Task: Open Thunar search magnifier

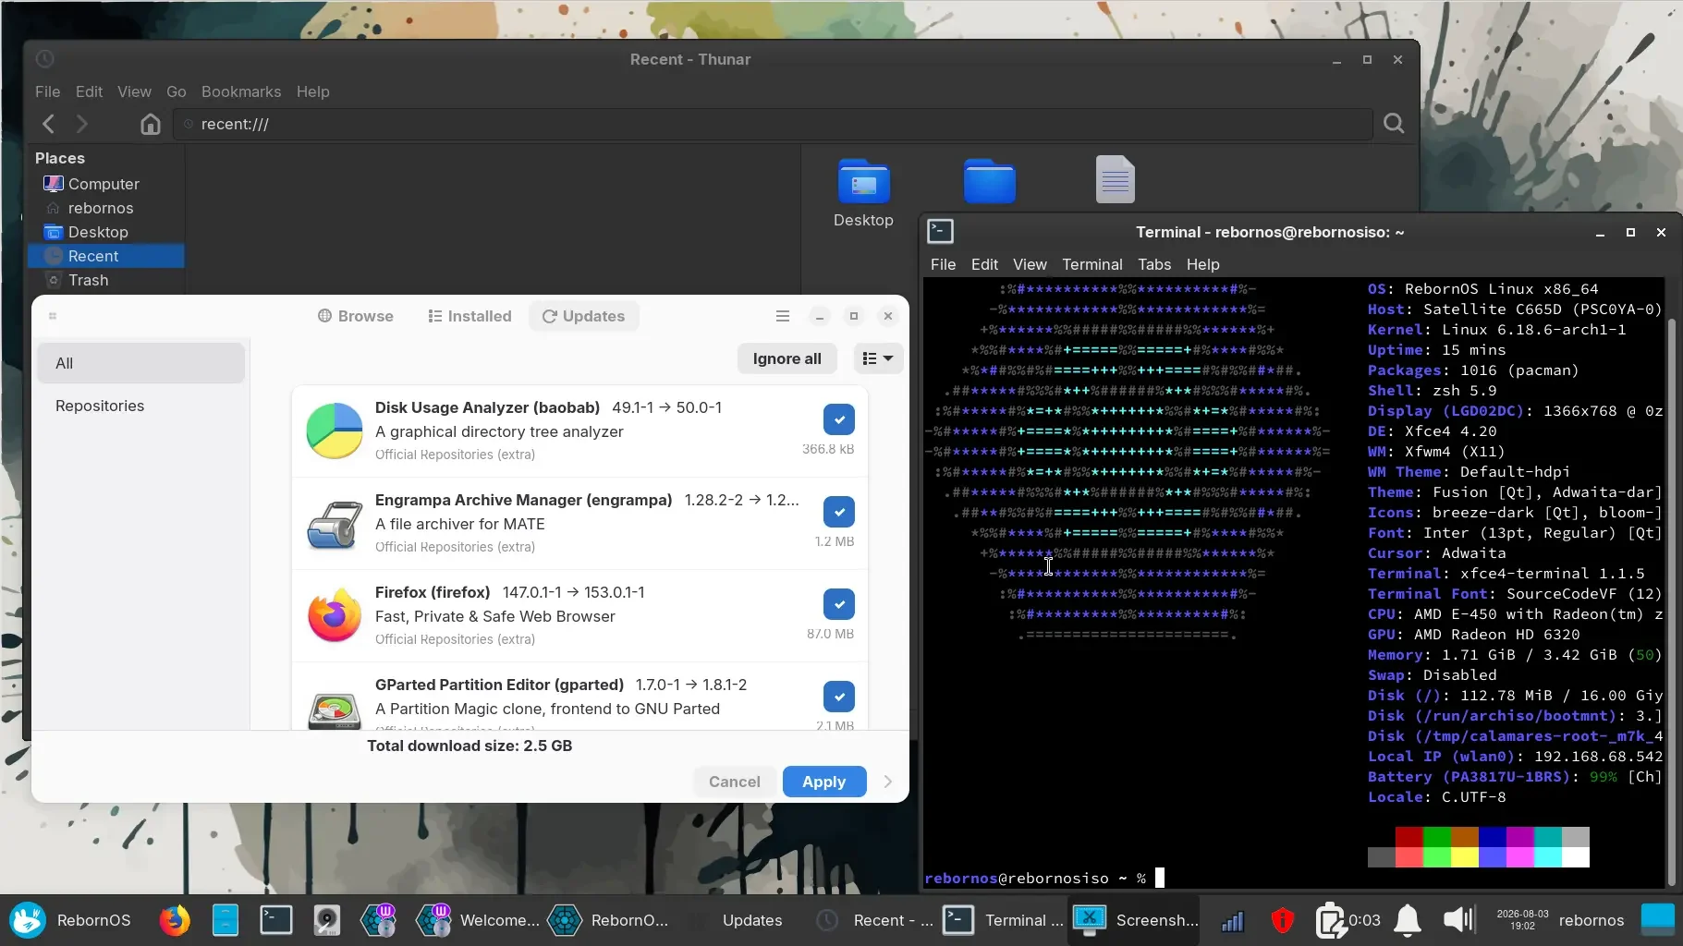Action: (x=1394, y=124)
